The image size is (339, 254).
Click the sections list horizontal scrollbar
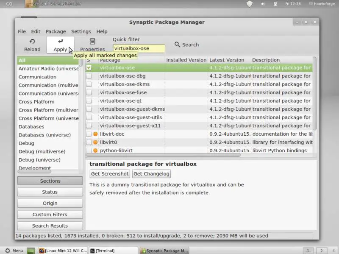tap(34, 172)
